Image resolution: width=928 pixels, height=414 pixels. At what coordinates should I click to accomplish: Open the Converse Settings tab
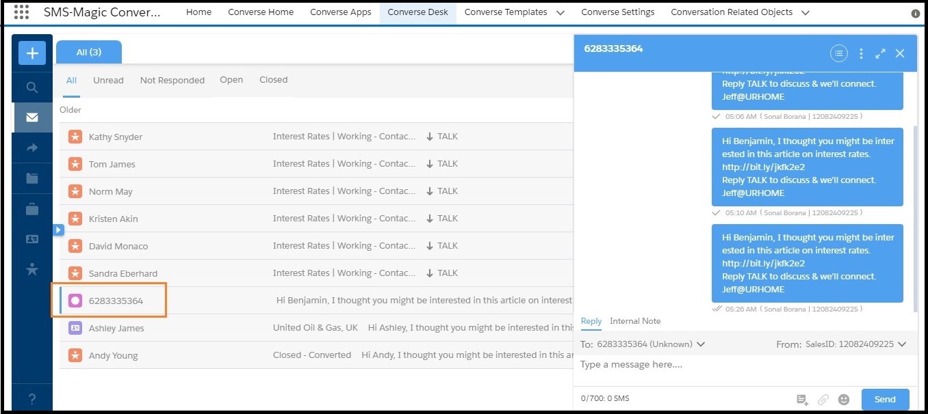click(x=618, y=12)
